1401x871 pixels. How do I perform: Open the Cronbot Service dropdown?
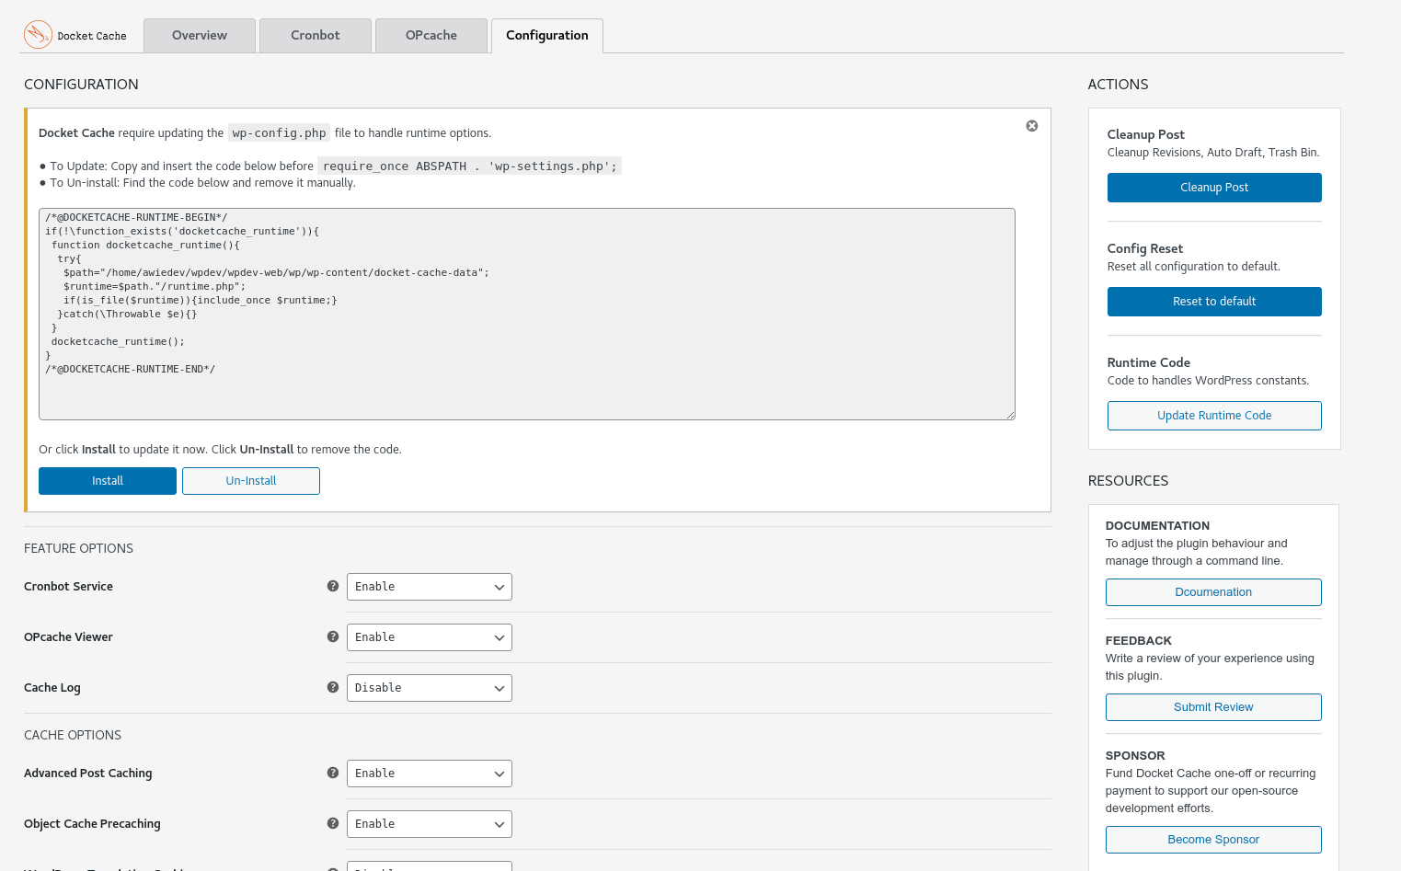click(429, 586)
